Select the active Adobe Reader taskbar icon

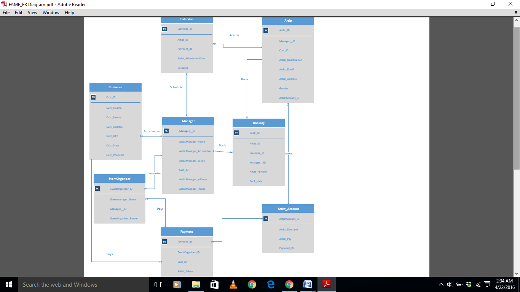[x=327, y=284]
